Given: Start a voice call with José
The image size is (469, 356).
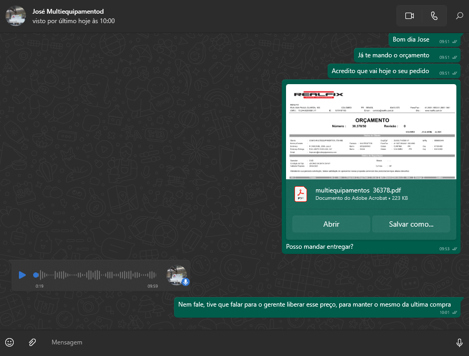Looking at the screenshot, I should coord(434,16).
